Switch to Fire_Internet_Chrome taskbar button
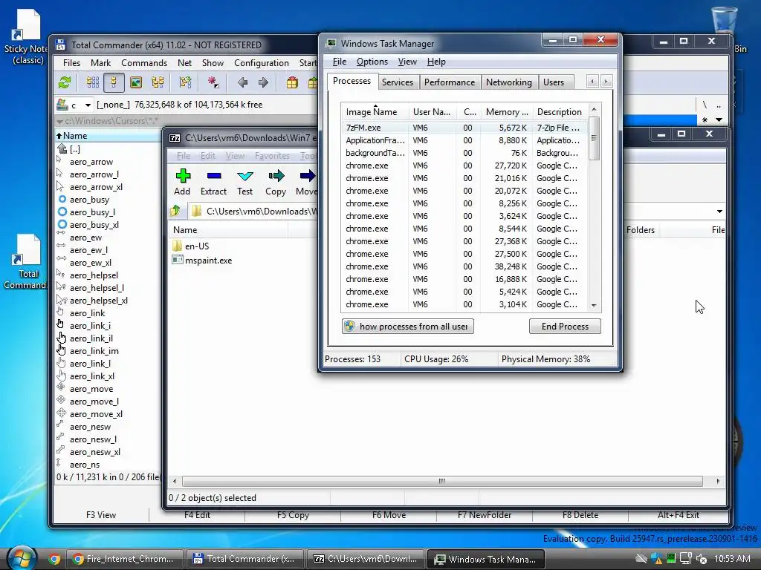Viewport: 761px width, 570px height. (124, 559)
